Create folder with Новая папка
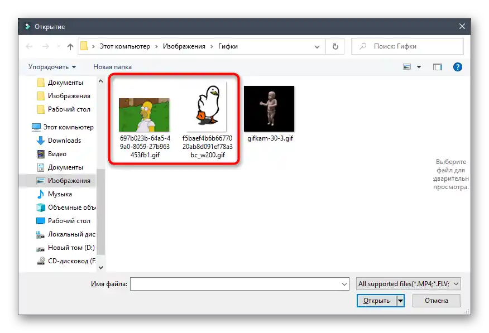Screen dimensions: 489x333 pyautogui.click(x=112, y=67)
